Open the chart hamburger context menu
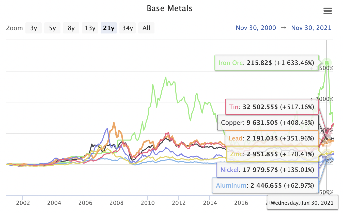This screenshot has width=343, height=213. coord(328,11)
